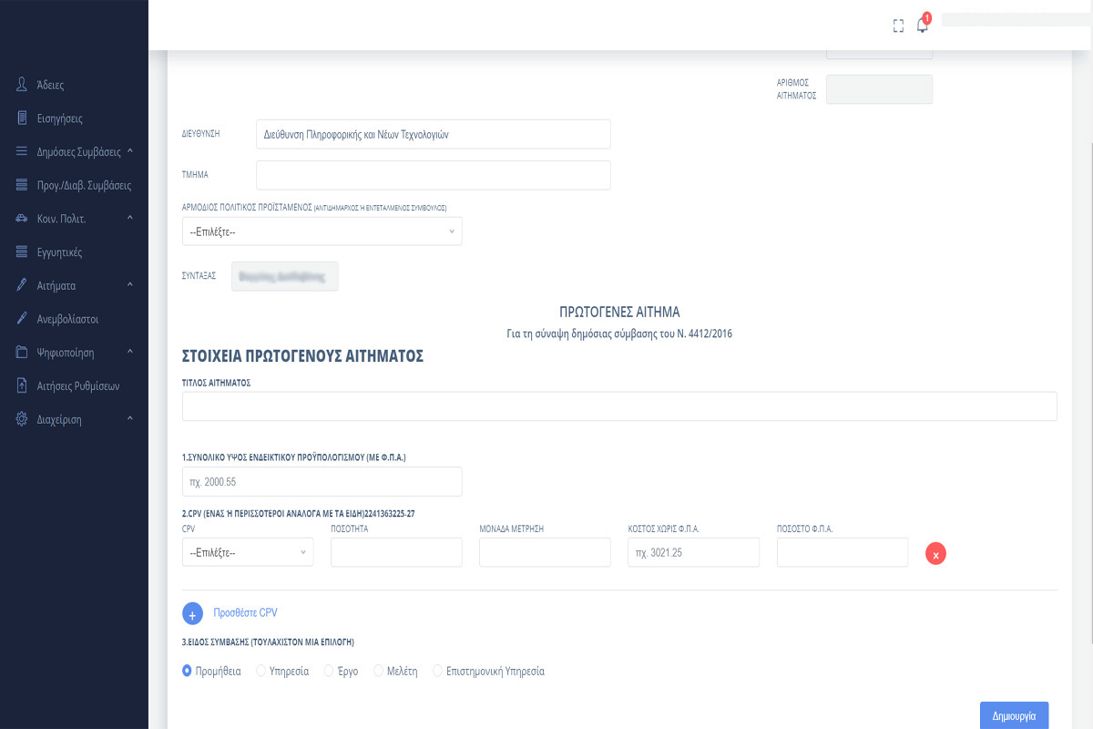
Task: Click the Τίτλος Αιτήματος text field
Action: pos(619,406)
